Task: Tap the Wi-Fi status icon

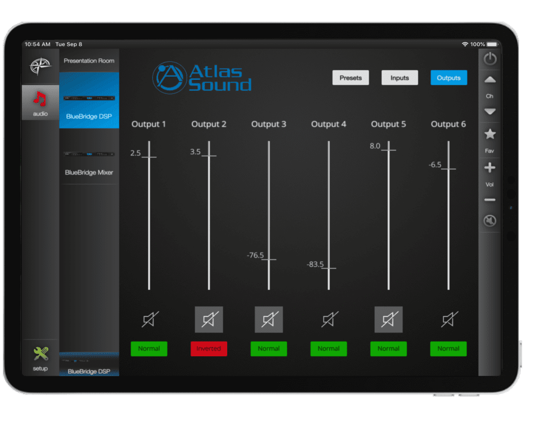Action: [x=465, y=44]
